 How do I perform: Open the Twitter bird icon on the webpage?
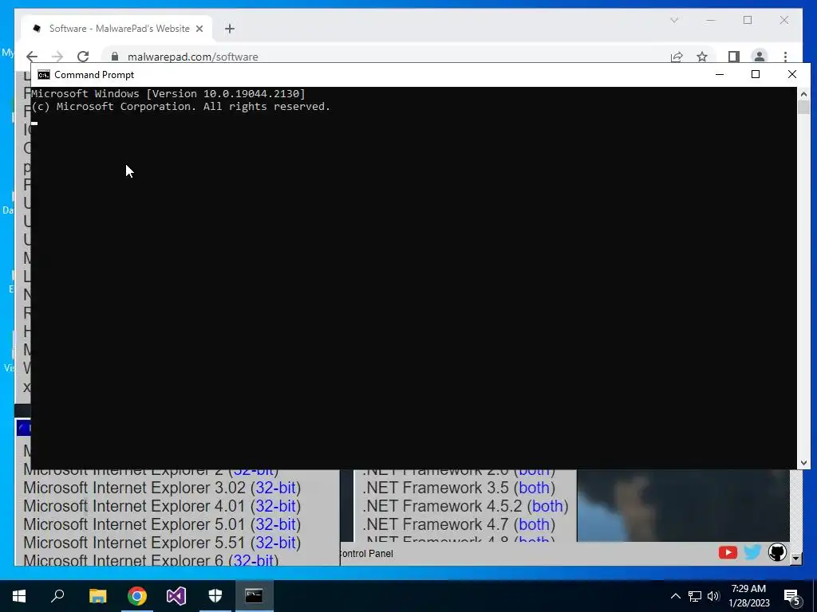(752, 552)
